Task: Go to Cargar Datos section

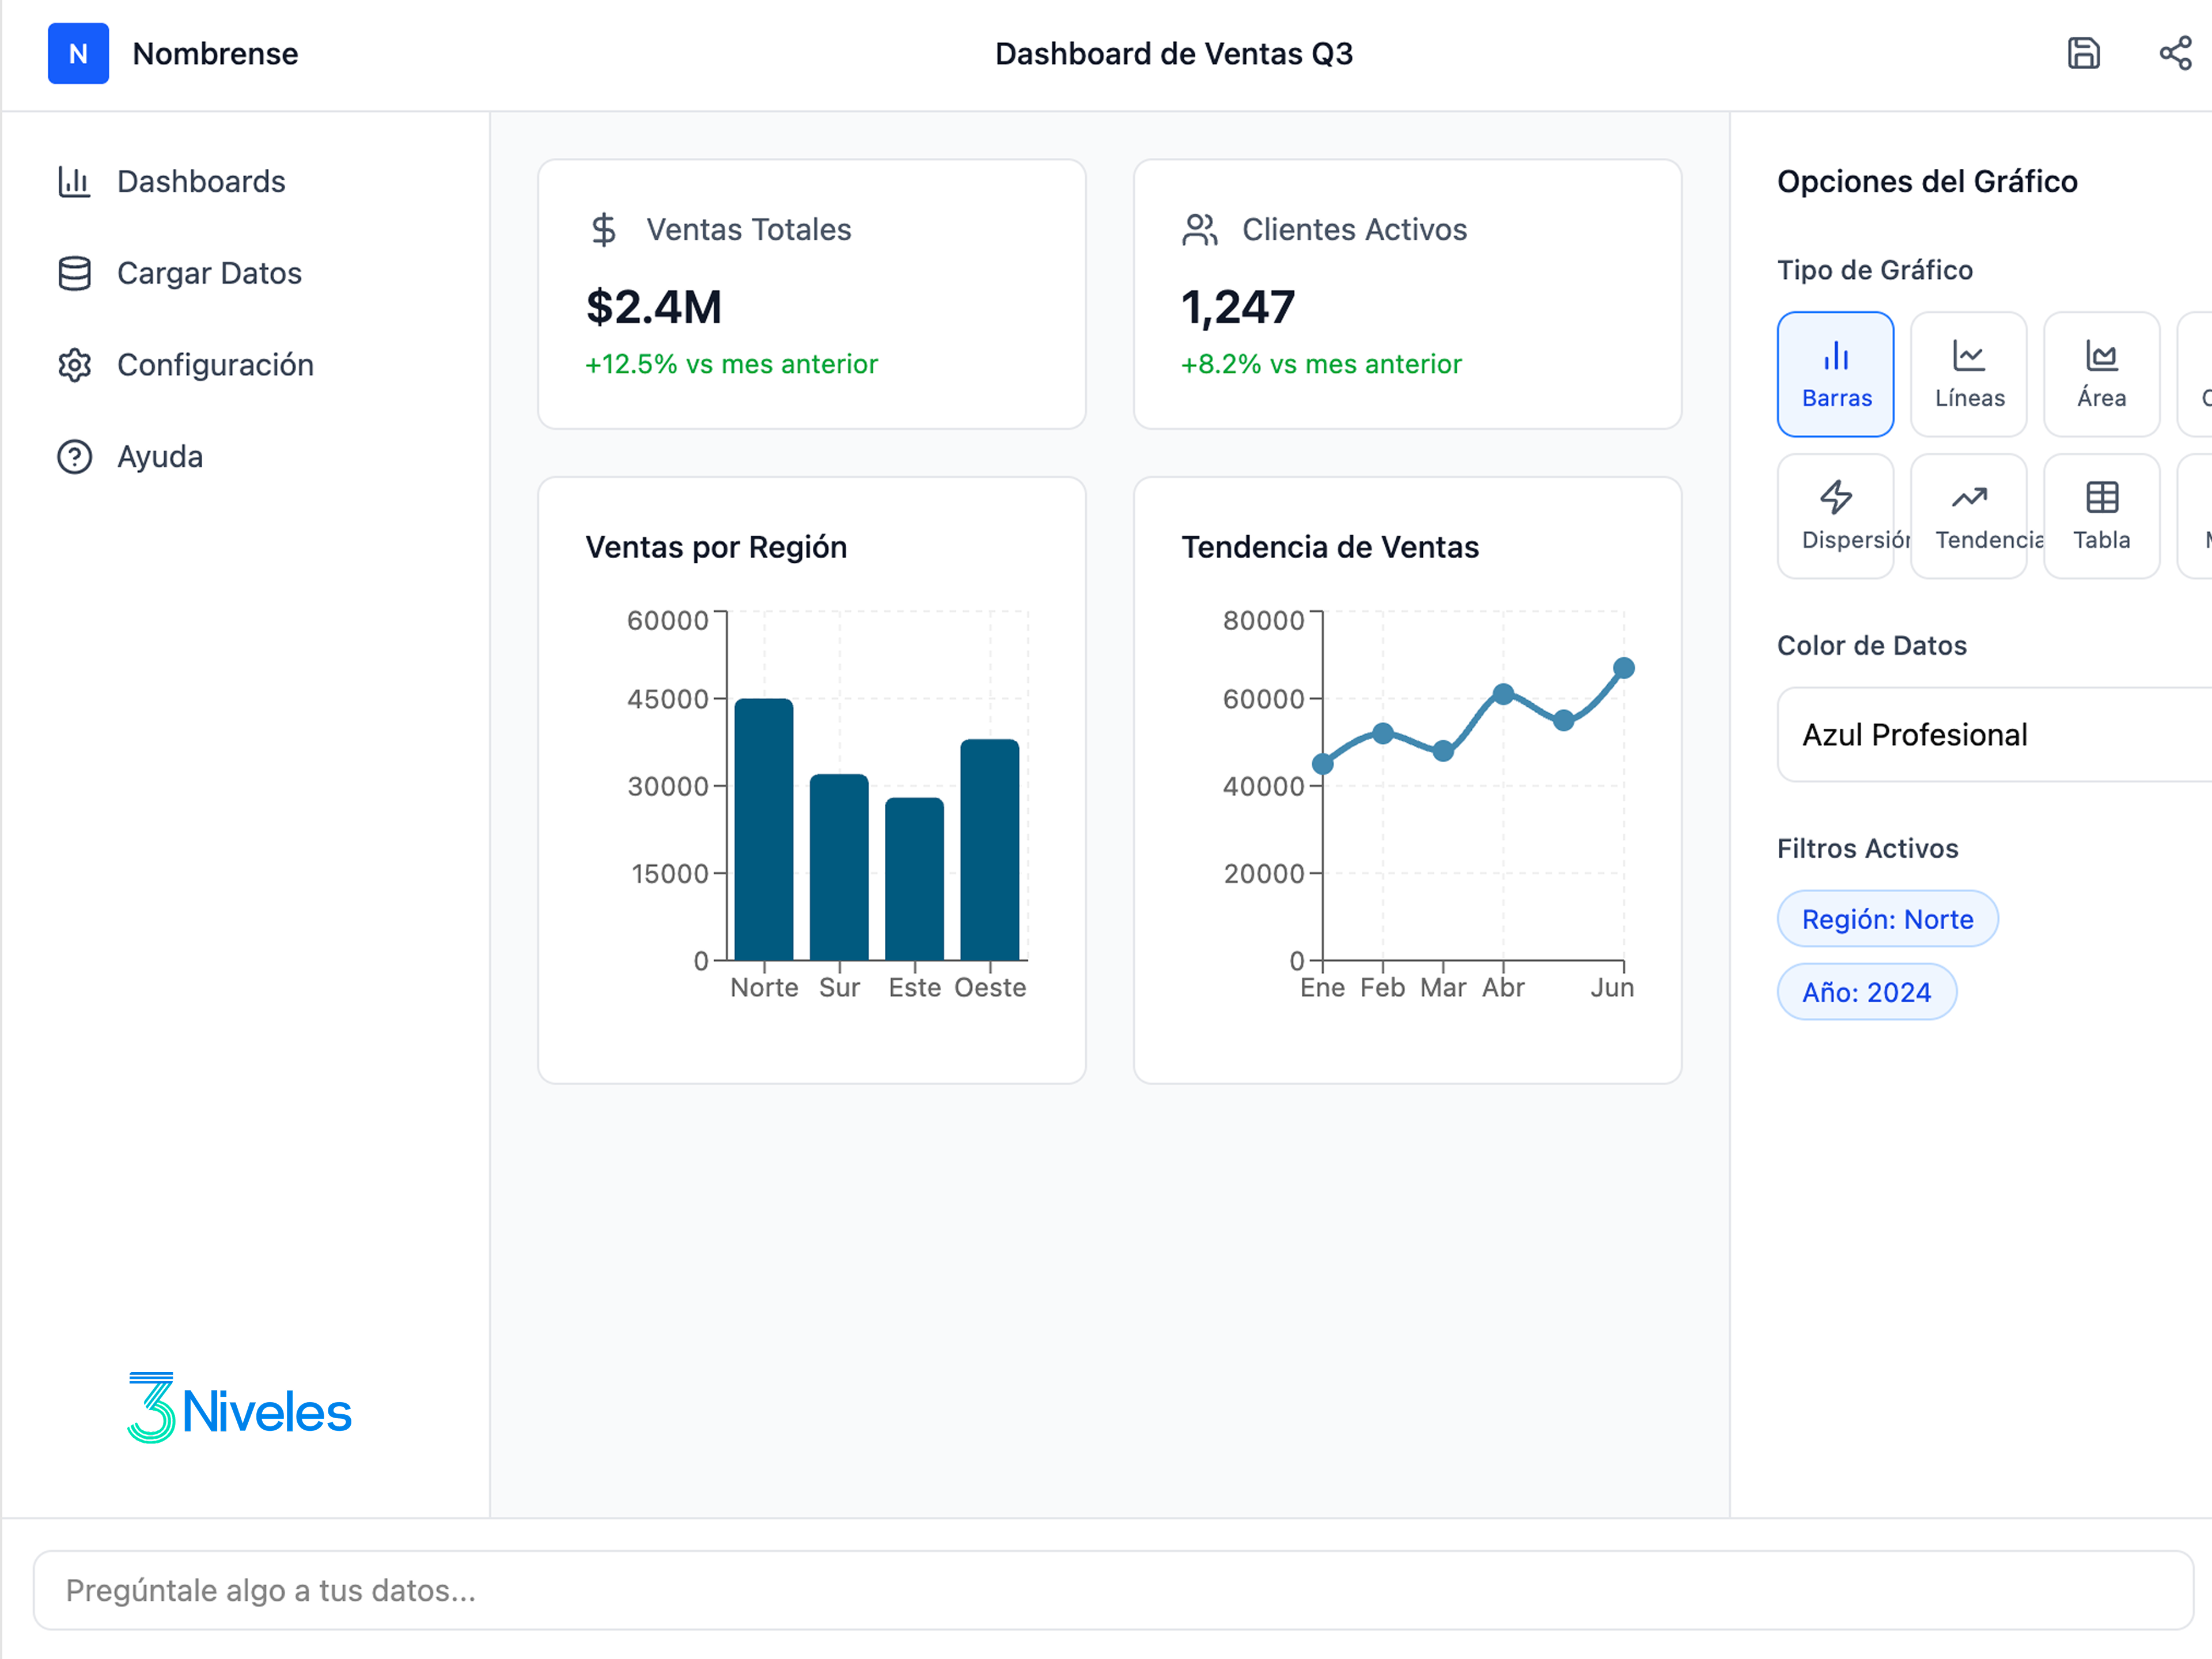Action: (x=208, y=273)
